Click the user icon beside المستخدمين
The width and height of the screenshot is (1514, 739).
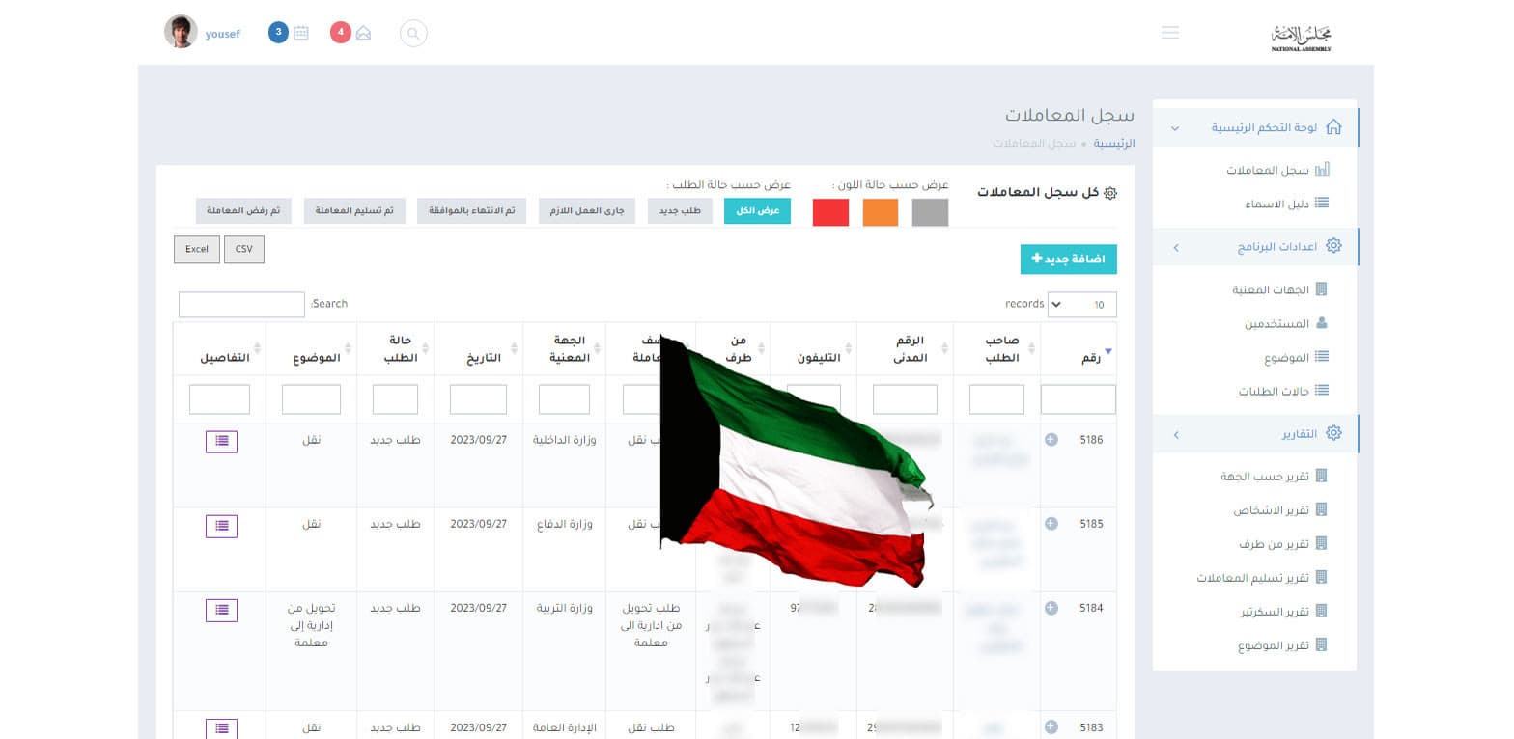[x=1322, y=323]
